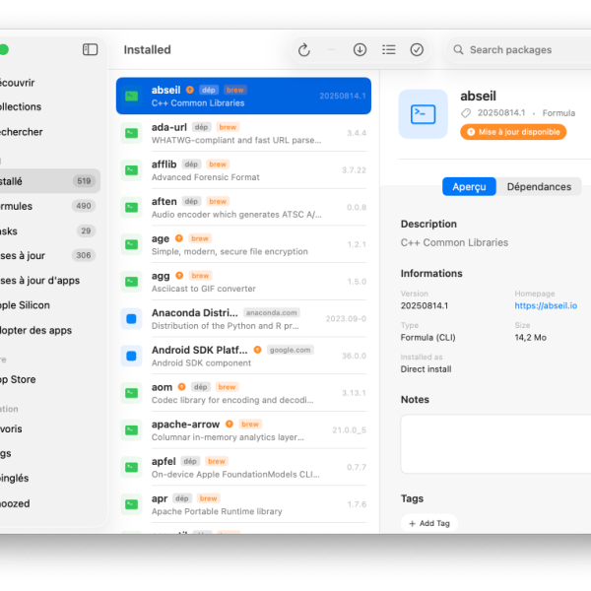
Task: Click the orange update badge beside aom
Action: click(181, 387)
